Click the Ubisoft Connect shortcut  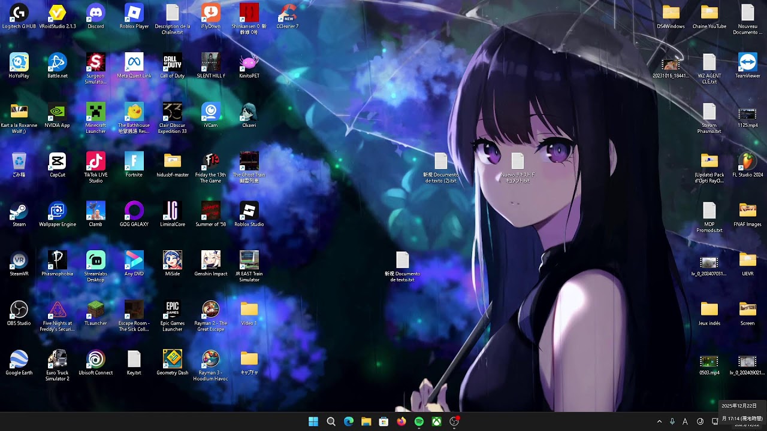96,363
